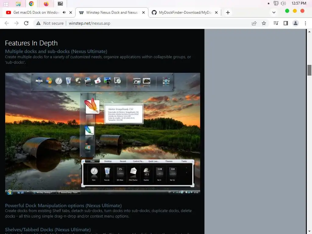This screenshot has height=234, width=312.
Task: Launch Firefox from the taskbar
Action: [x=46, y=4]
